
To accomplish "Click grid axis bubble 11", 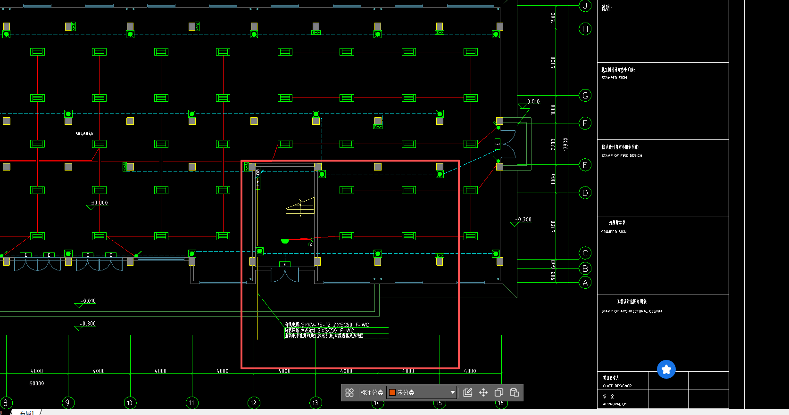I will tap(192, 403).
